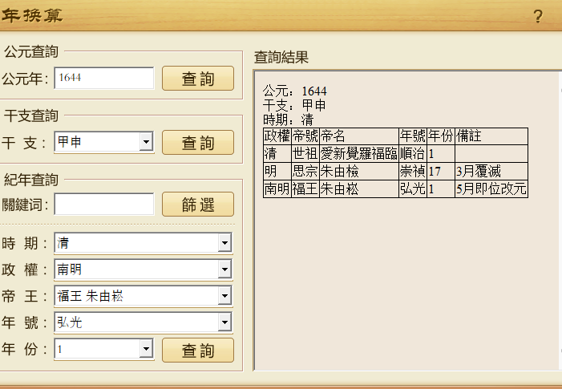The height and width of the screenshot is (389, 562).
Task: Click the 干支: 甲申 result line
Action: pyautogui.click(x=294, y=105)
